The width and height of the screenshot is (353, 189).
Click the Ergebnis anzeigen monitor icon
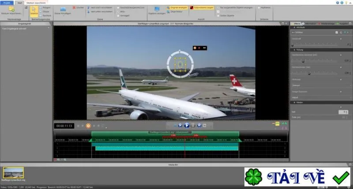point(157,9)
